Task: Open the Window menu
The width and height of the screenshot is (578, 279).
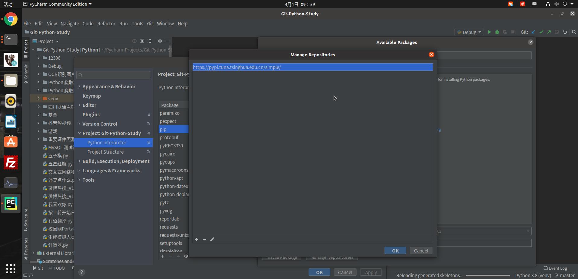Action: point(165,24)
